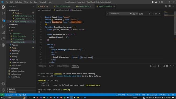Change the CRLF line ending
This screenshot has height=99, width=176.
143,95
